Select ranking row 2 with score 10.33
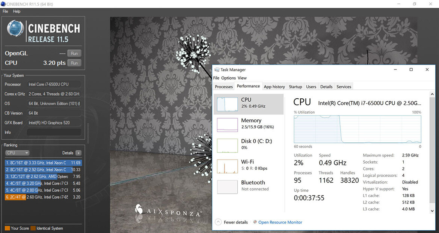Image resolution: width=439 pixels, height=233 pixels. click(x=43, y=170)
